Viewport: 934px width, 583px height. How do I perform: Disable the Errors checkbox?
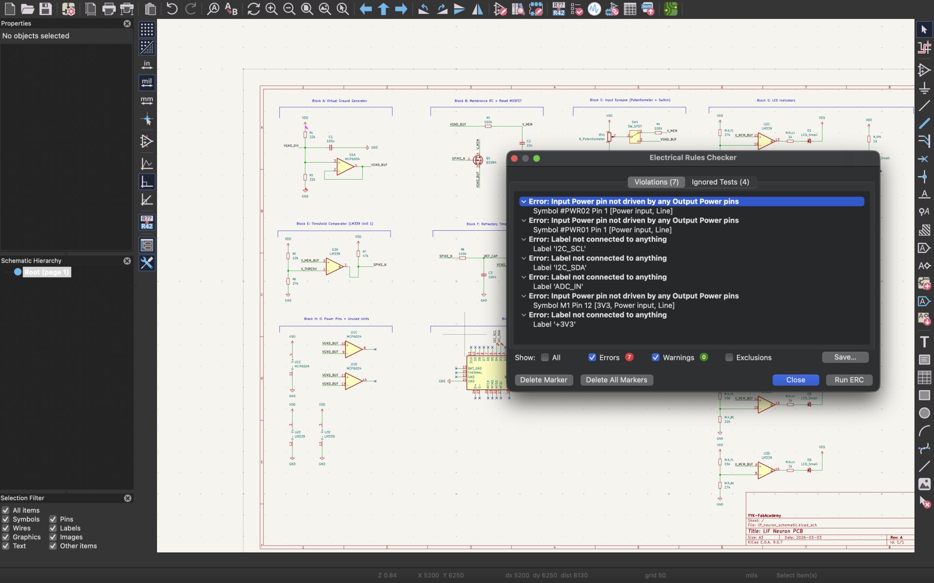592,358
